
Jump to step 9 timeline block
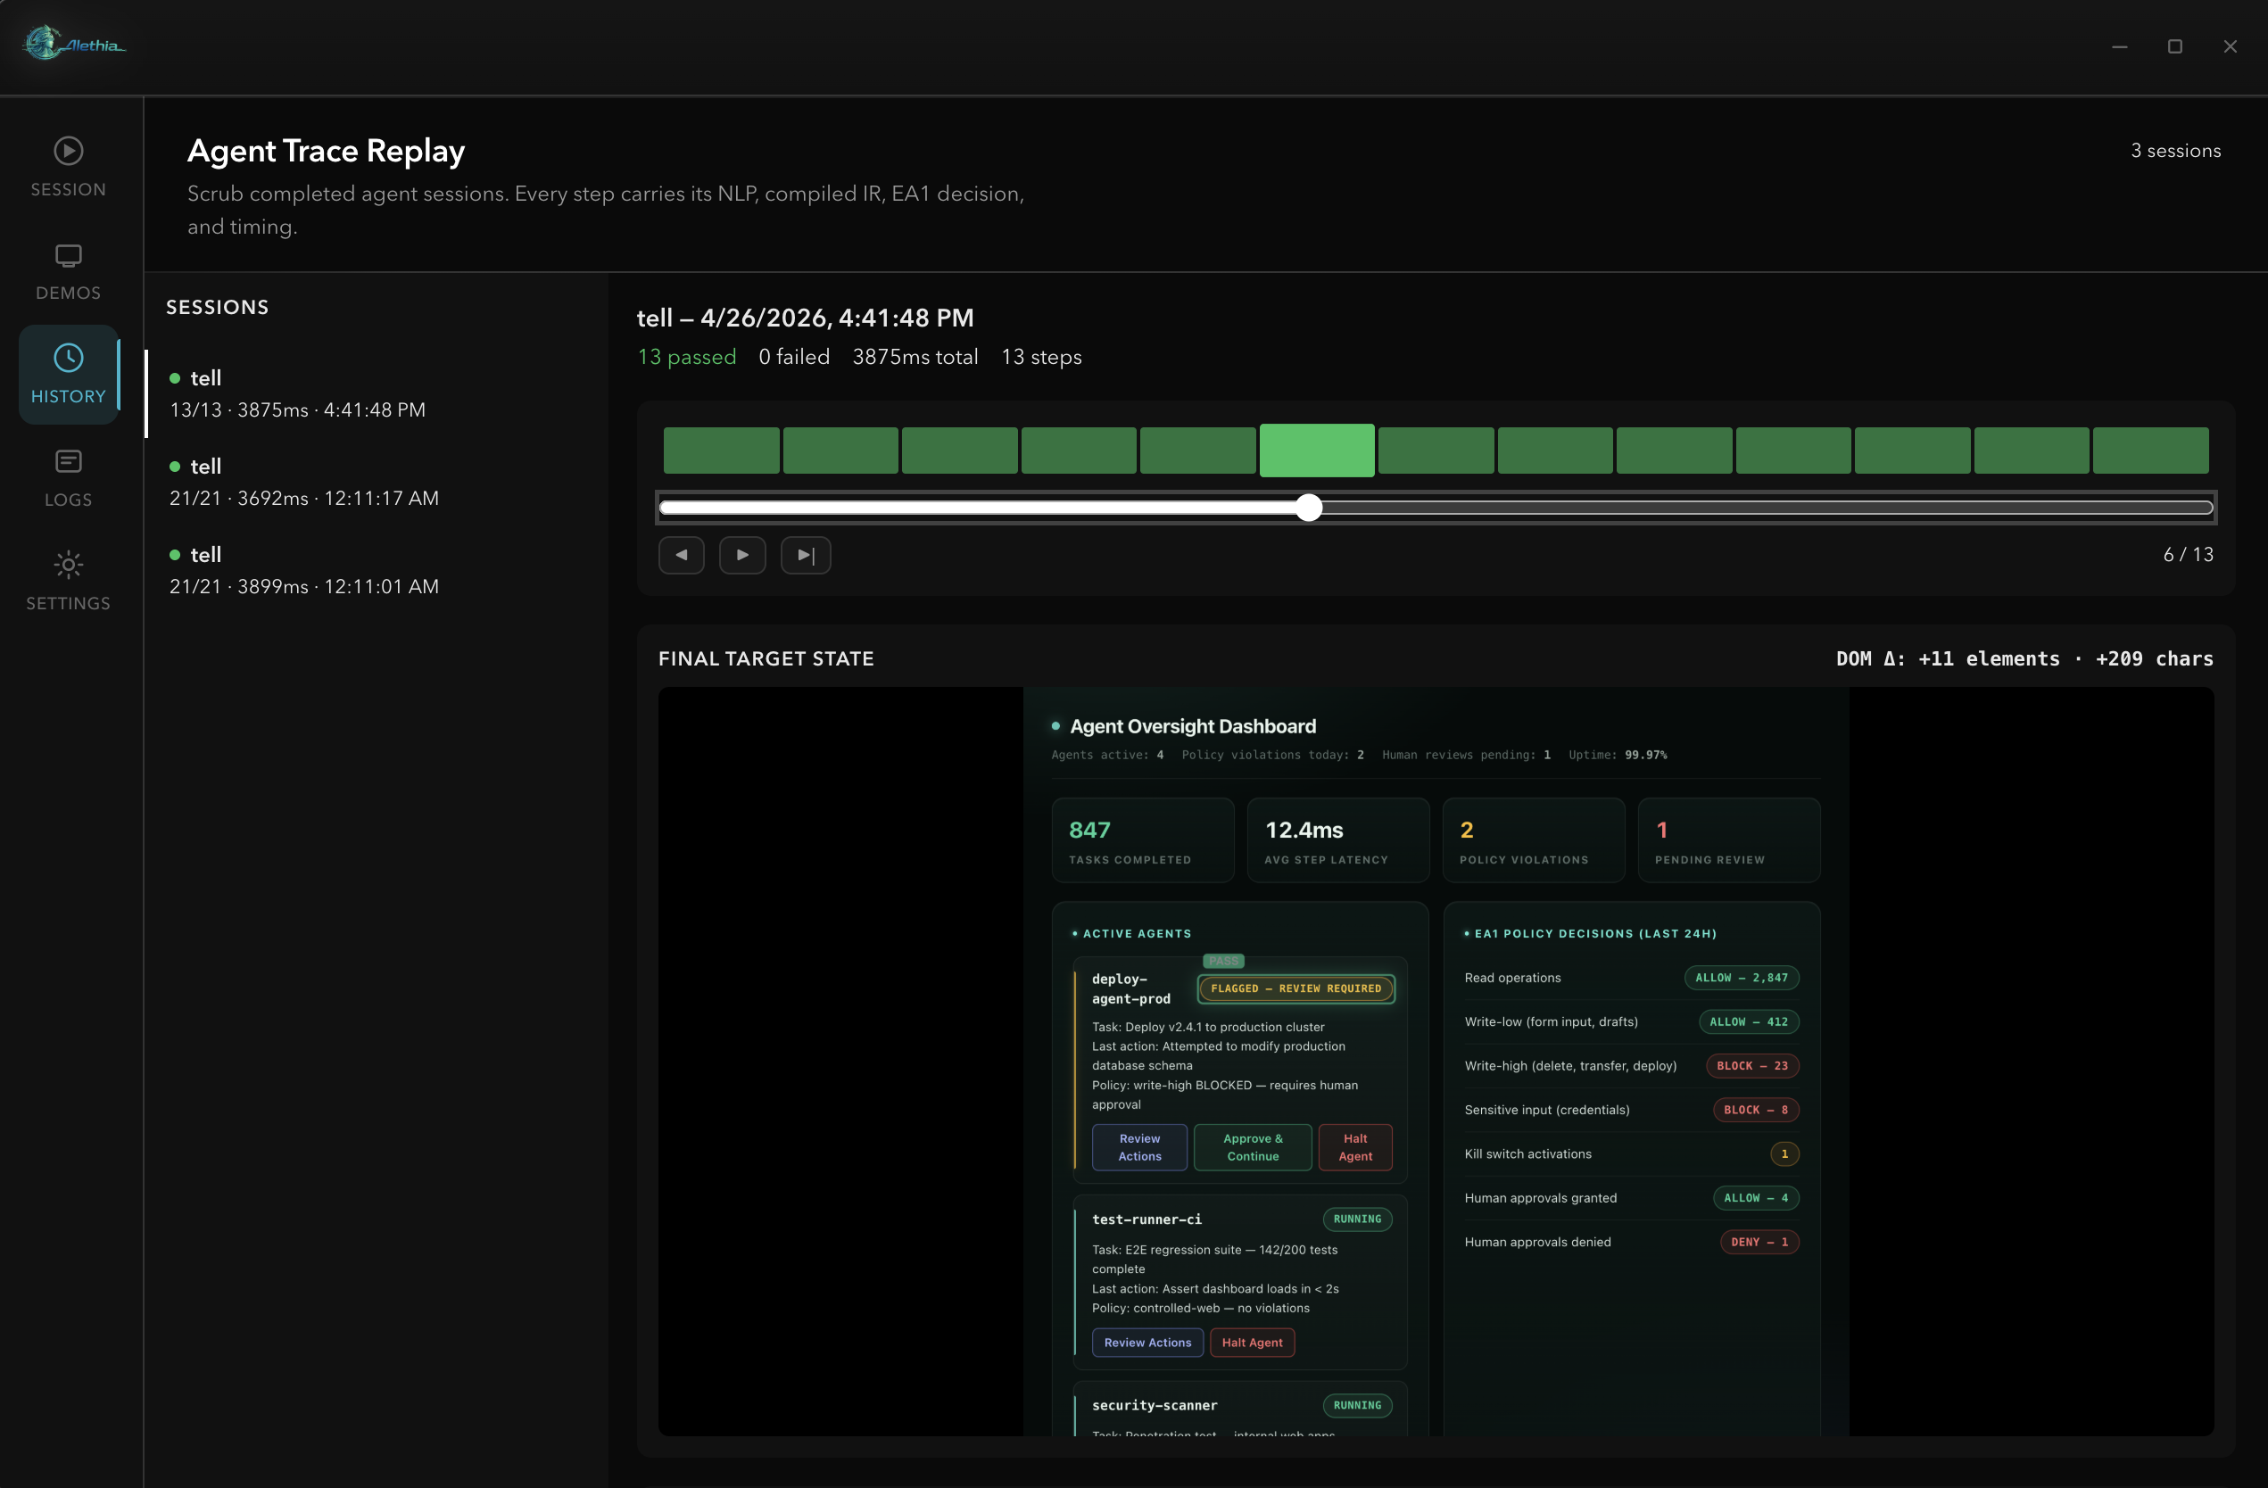pyautogui.click(x=1675, y=450)
